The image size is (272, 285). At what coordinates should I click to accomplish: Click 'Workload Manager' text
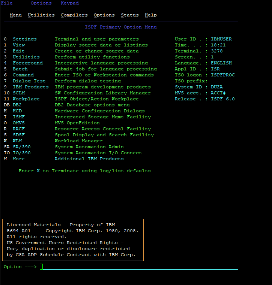[x=79, y=141]
